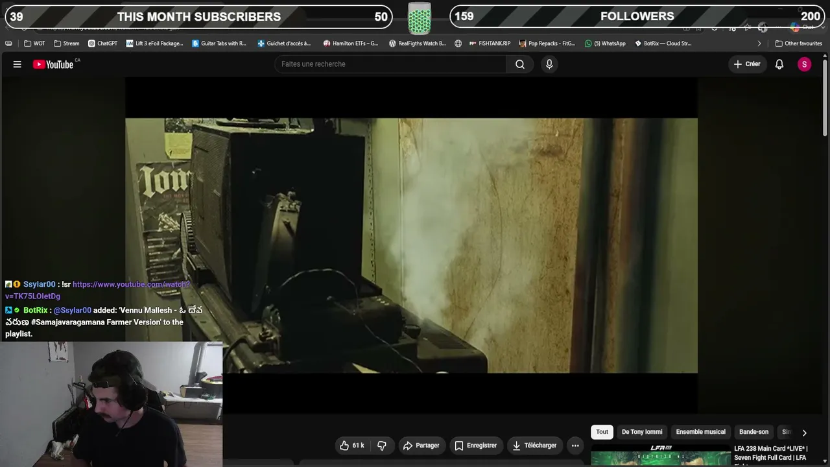
Task: Open the YouTube notifications bell
Action: pyautogui.click(x=779, y=64)
